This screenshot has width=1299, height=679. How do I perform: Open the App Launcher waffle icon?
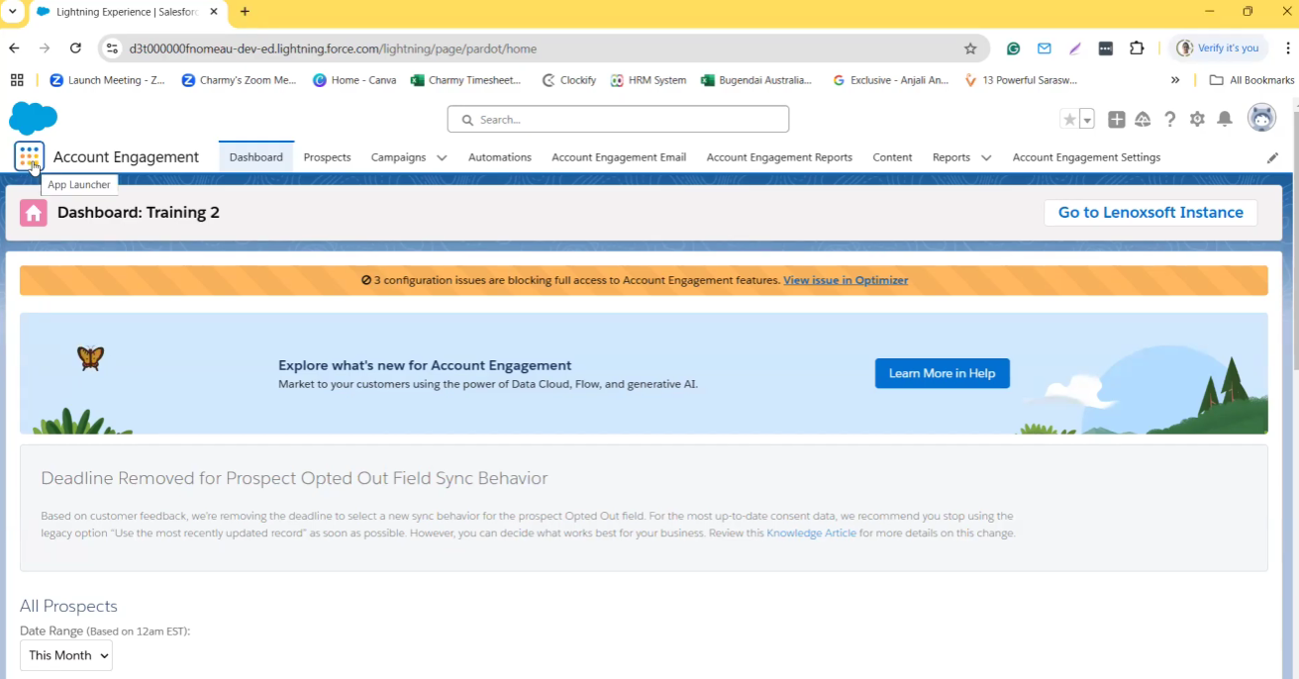[x=30, y=156]
